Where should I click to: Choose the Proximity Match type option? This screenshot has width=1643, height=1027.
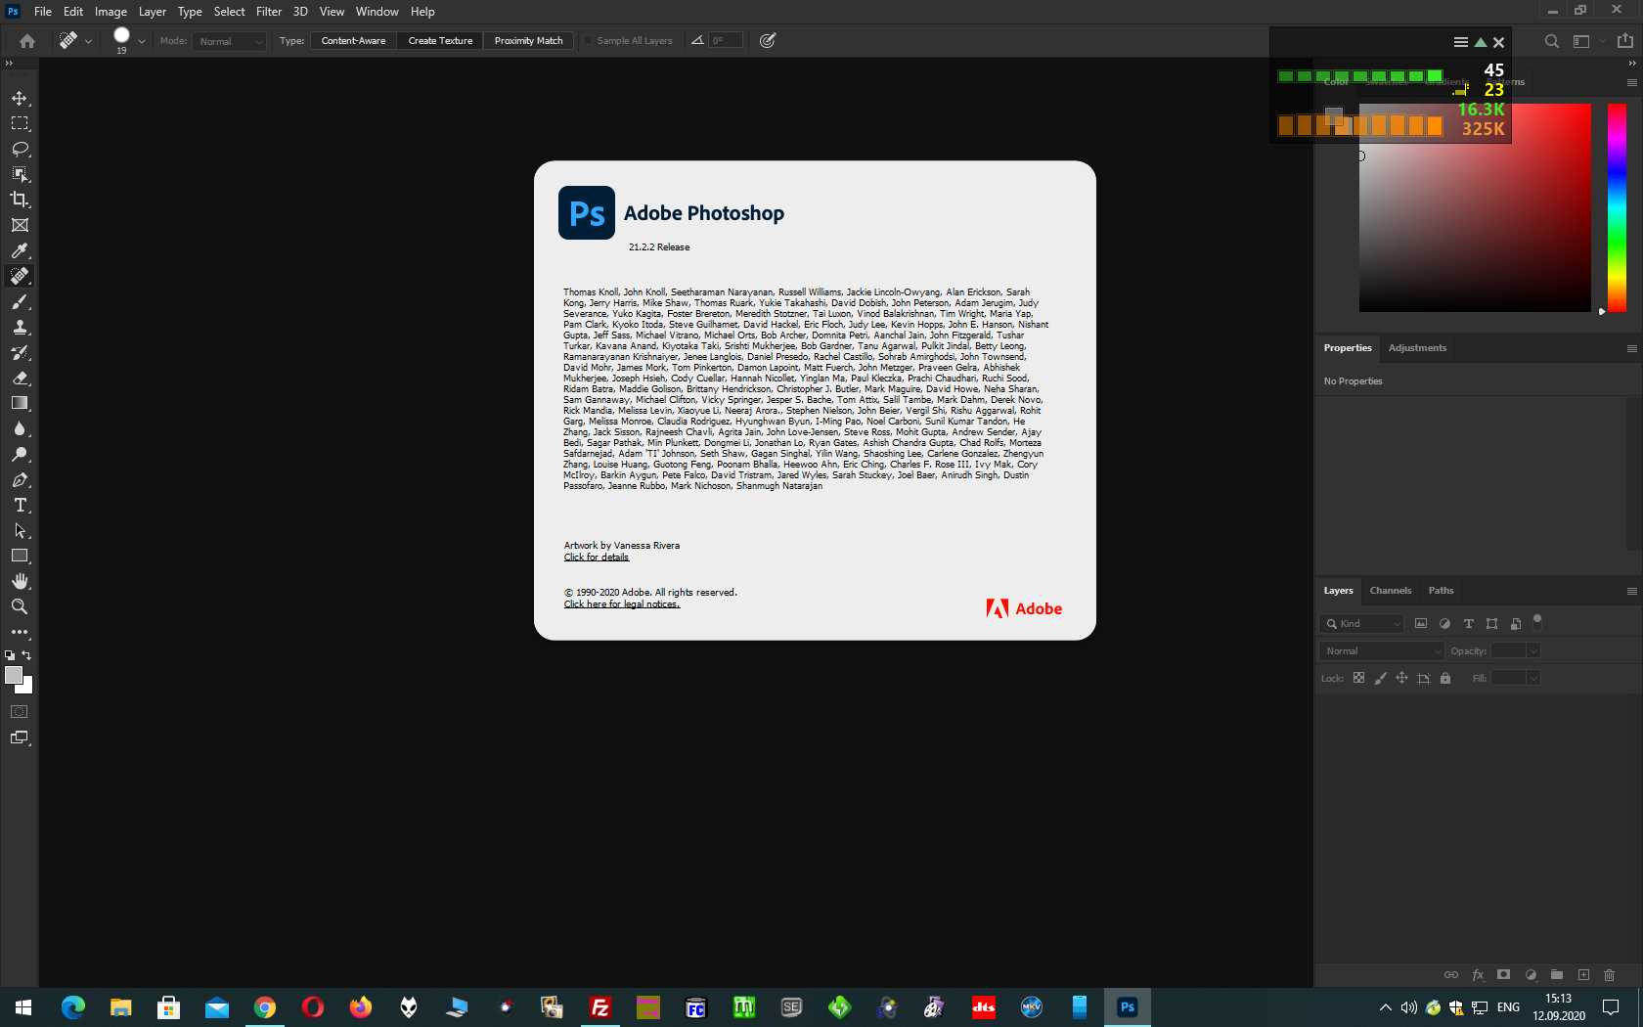(x=528, y=41)
